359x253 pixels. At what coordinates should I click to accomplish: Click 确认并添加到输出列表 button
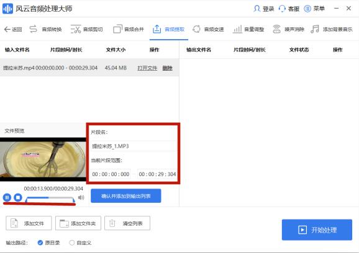coord(126,196)
